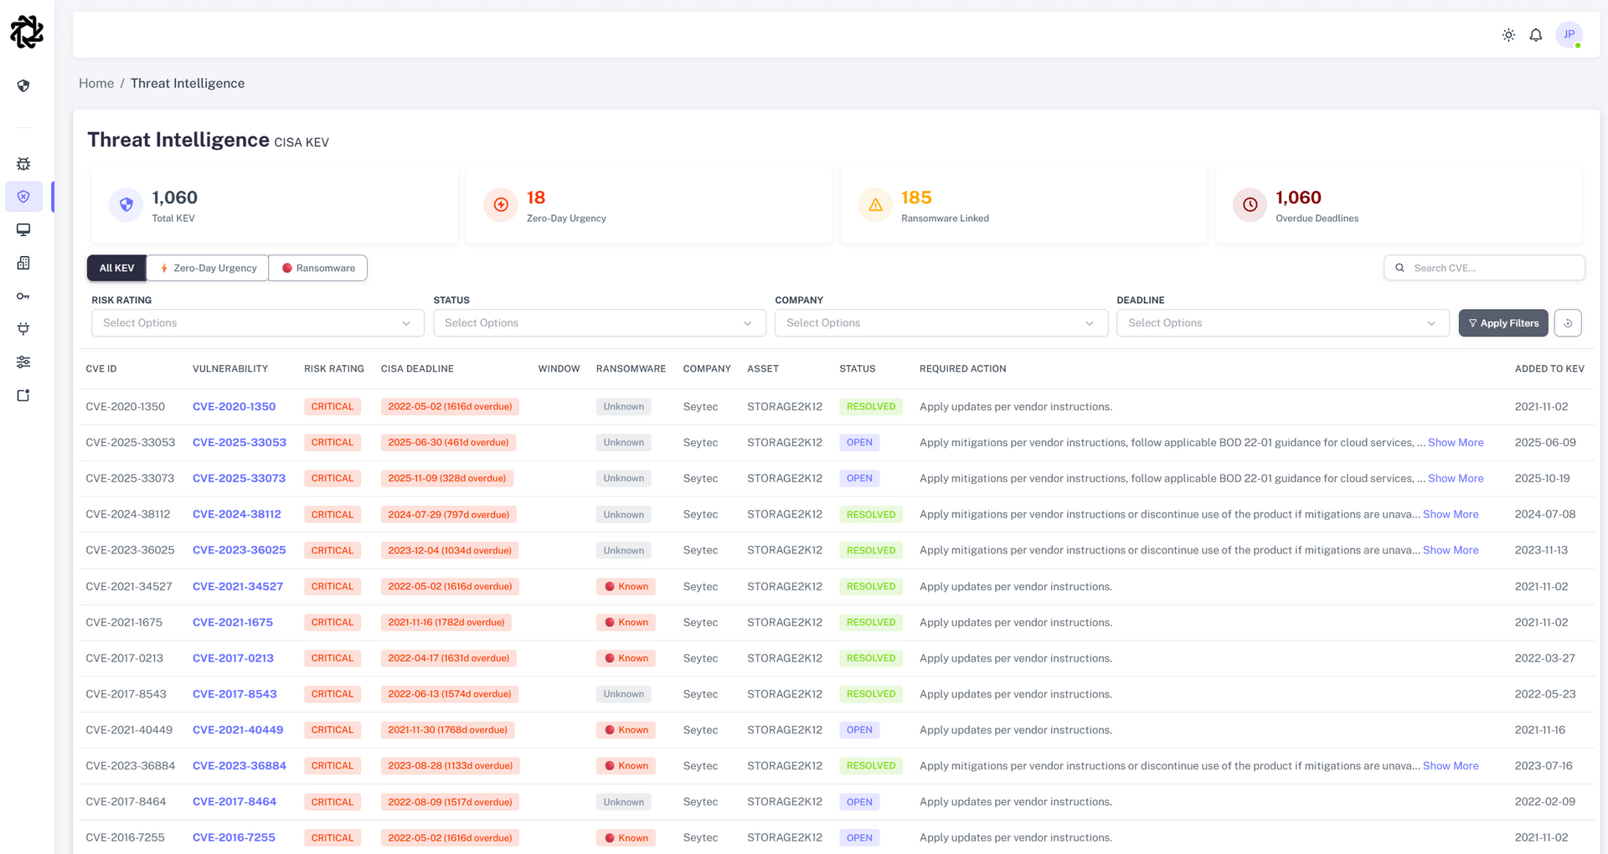Image resolution: width=1608 pixels, height=854 pixels.
Task: Open the CVE-2023-36025 vulnerability link
Action: tap(239, 551)
